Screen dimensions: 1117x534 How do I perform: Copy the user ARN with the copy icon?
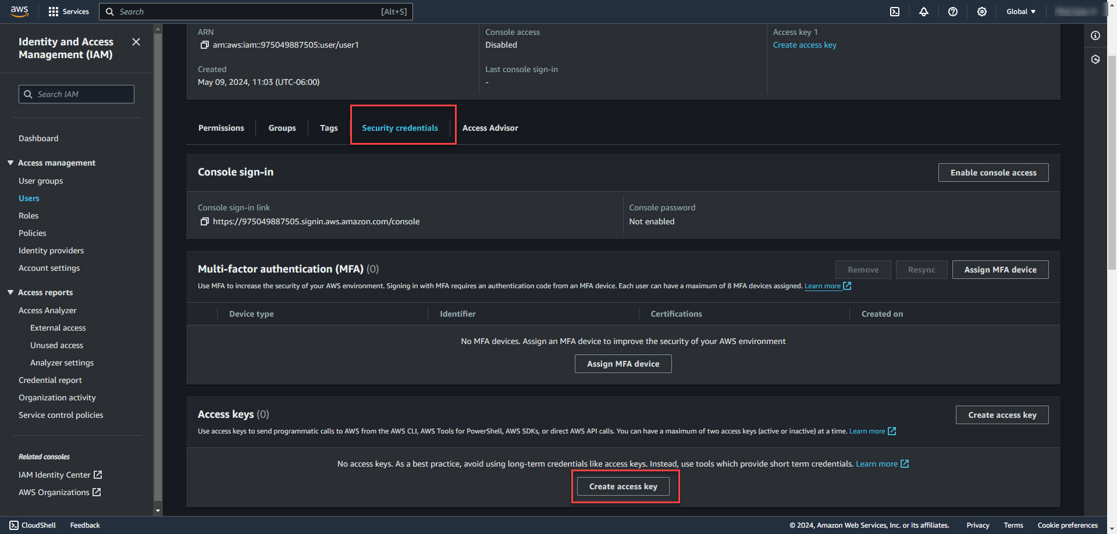coord(204,45)
